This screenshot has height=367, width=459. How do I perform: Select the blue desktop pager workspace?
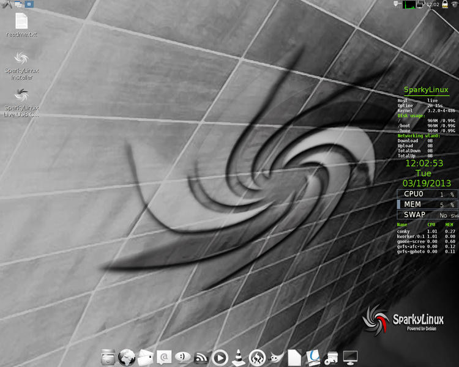pos(29,4)
